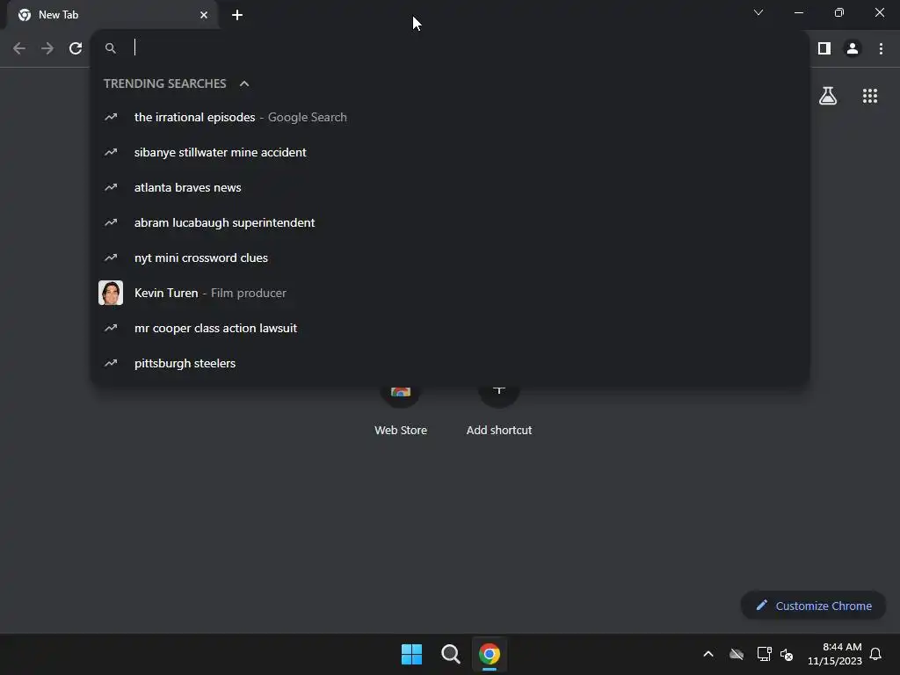Viewport: 900px width, 675px height.
Task: Open the side panel icon
Action: coord(824,49)
